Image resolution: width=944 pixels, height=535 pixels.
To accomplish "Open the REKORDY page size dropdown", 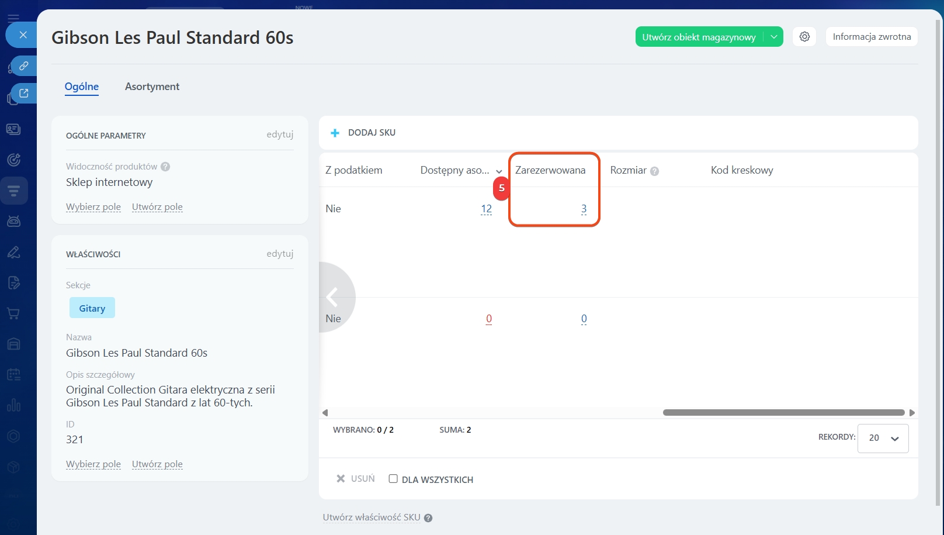I will [883, 438].
